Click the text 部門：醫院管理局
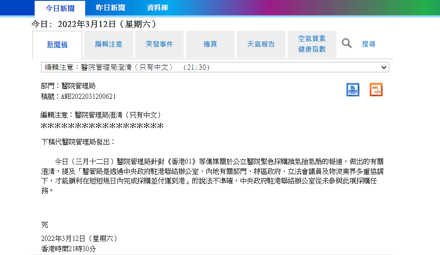 (68, 86)
